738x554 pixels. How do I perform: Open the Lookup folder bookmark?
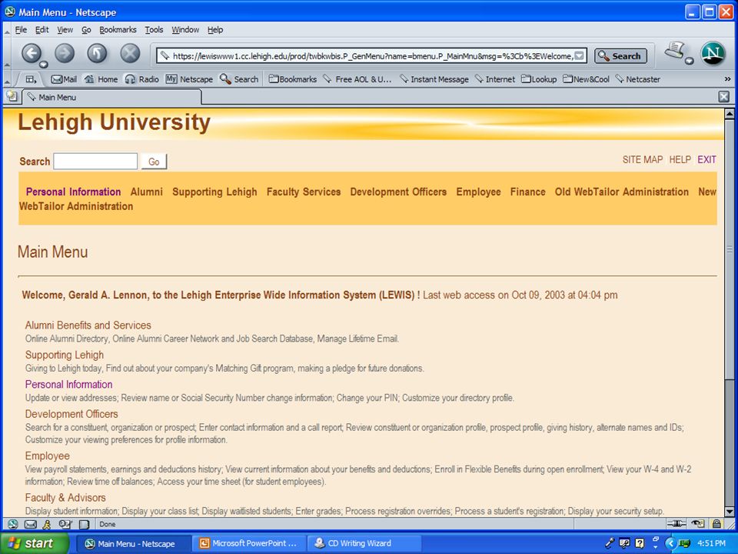(x=539, y=79)
